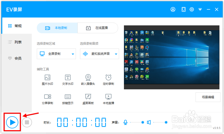
Task: Open the mobile device icon in title bar
Action: click(x=183, y=10)
